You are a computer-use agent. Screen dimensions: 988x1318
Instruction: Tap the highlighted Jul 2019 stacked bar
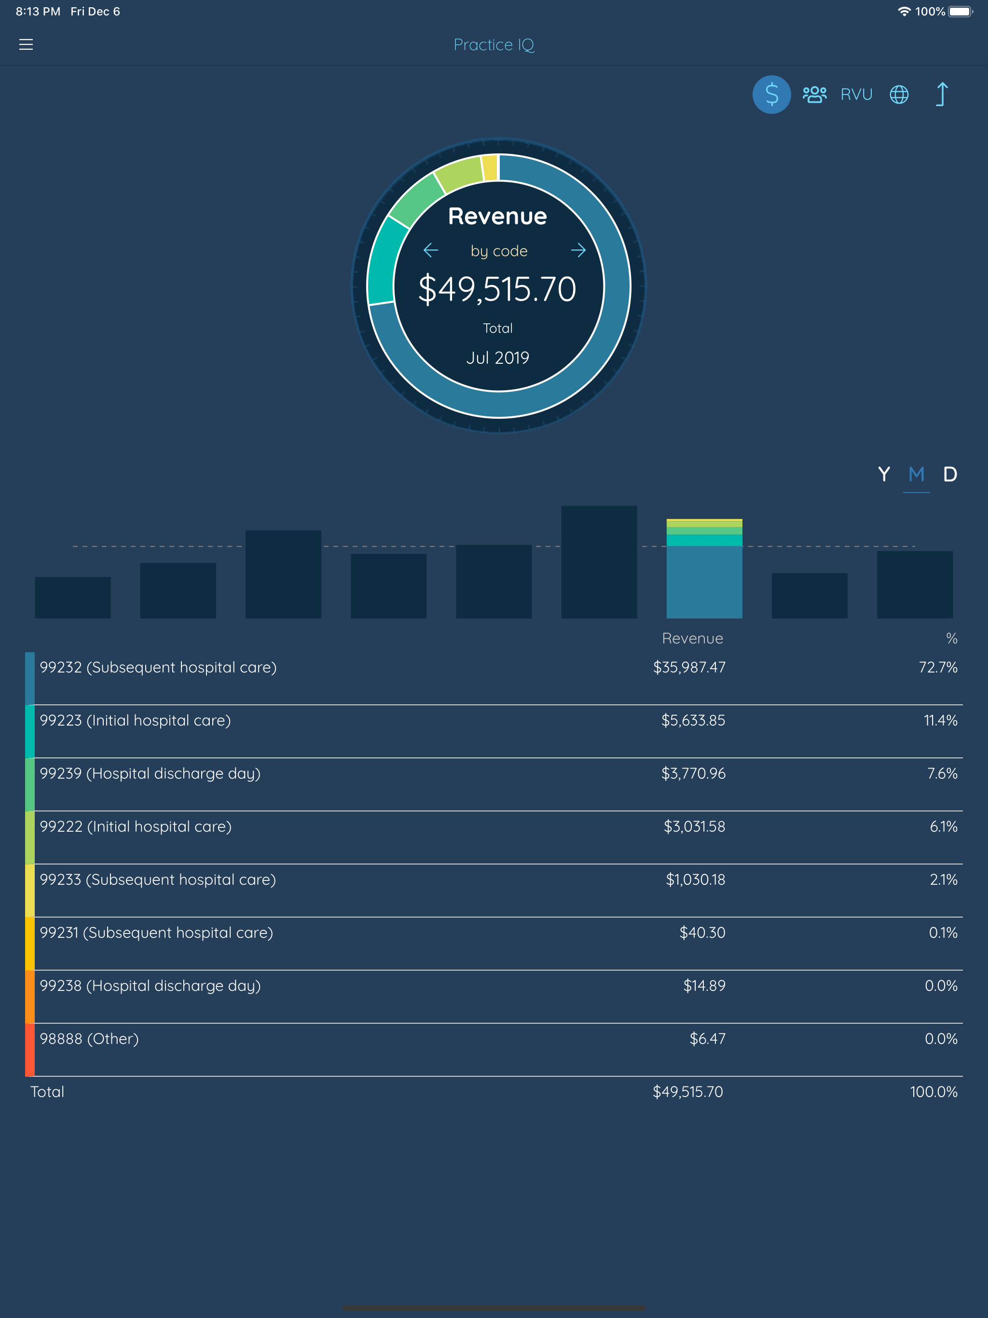click(x=704, y=568)
